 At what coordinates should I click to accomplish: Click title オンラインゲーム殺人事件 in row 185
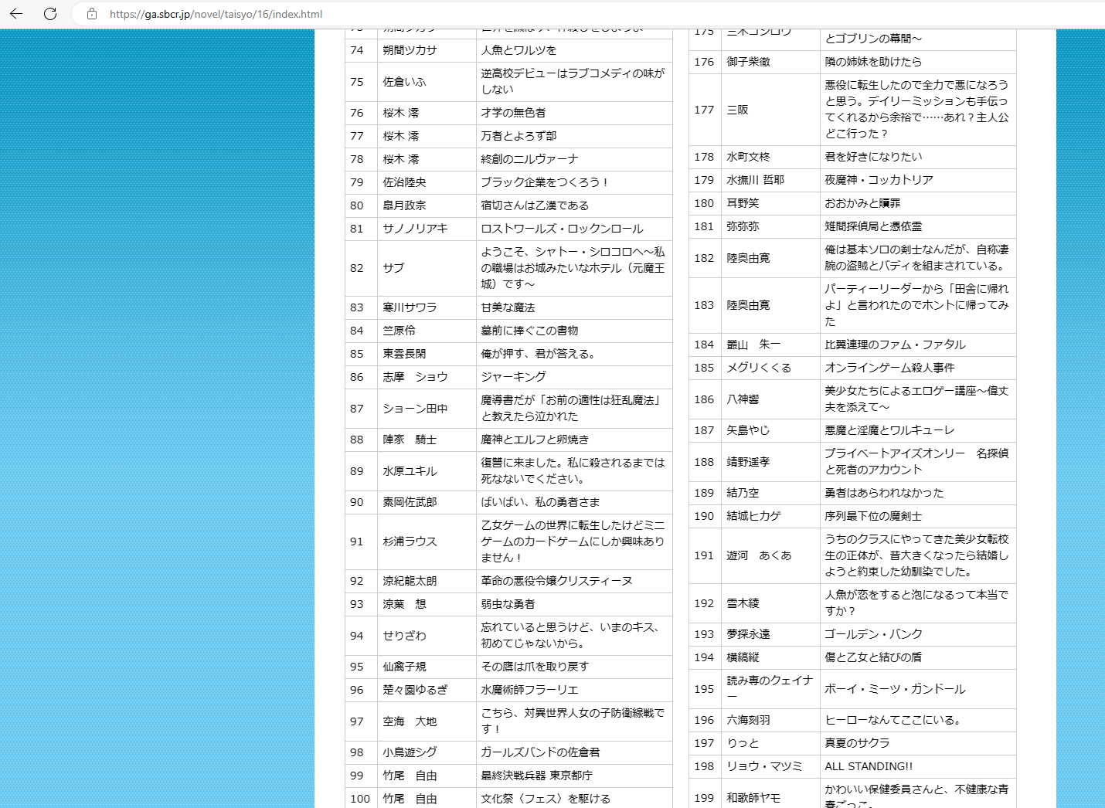coord(889,368)
